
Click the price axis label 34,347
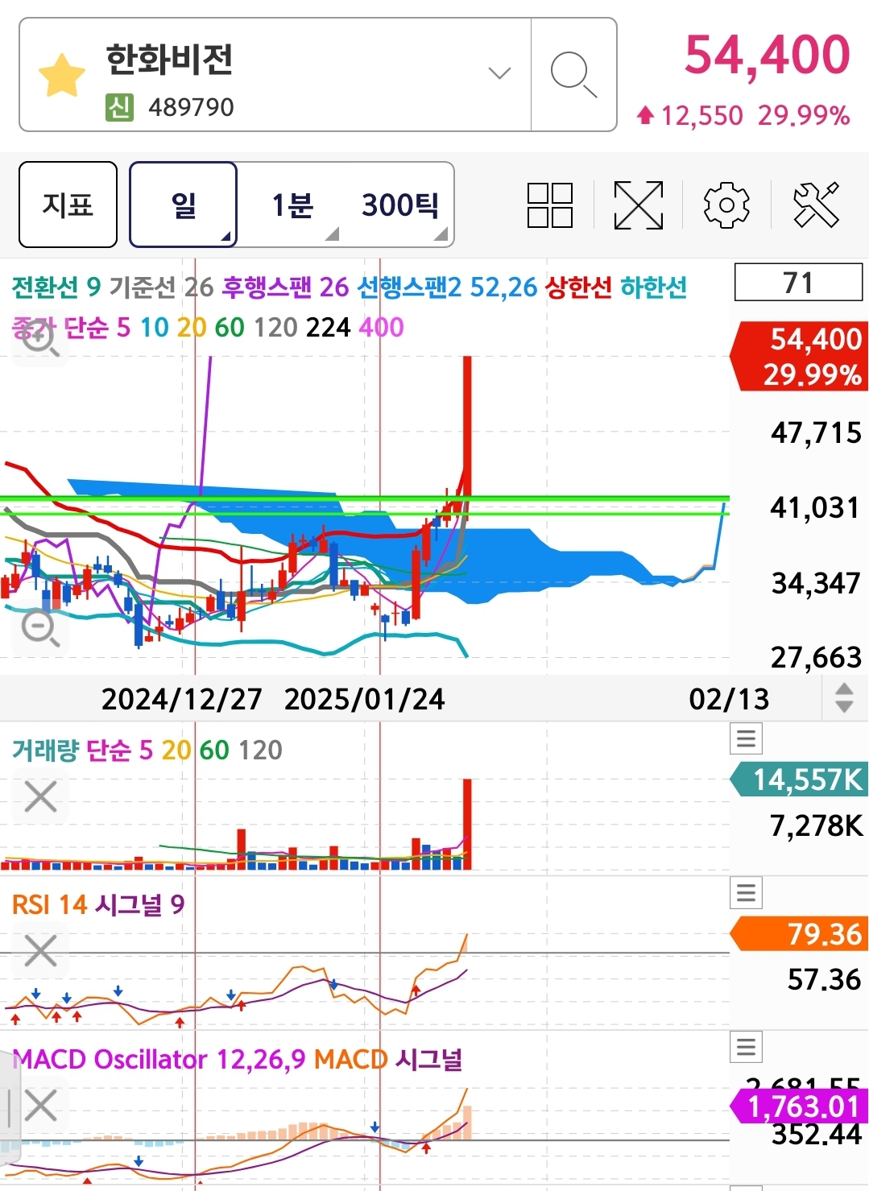pos(816,582)
